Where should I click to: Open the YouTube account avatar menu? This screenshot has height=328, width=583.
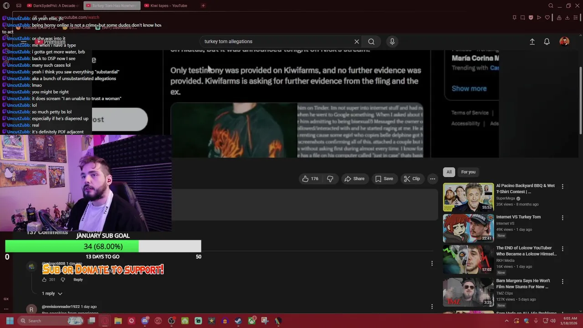pyautogui.click(x=564, y=41)
